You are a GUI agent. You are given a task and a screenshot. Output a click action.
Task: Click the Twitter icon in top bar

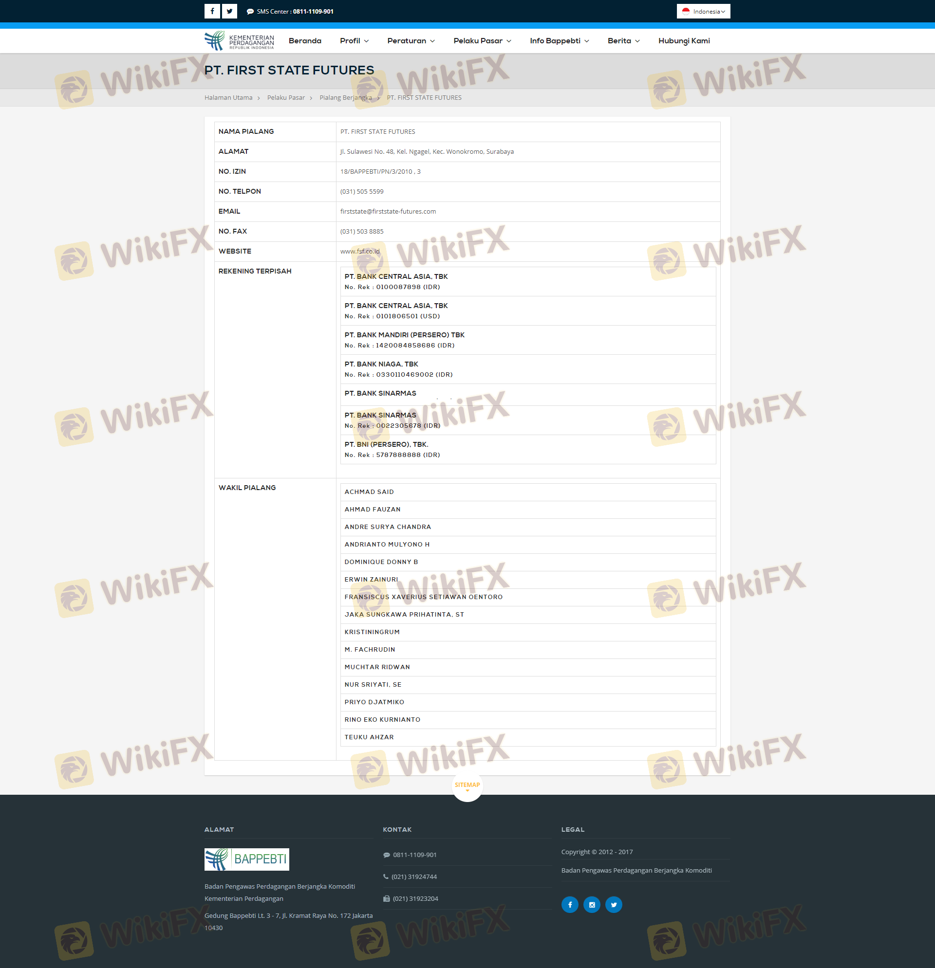pyautogui.click(x=229, y=11)
